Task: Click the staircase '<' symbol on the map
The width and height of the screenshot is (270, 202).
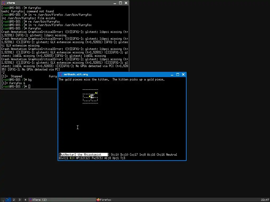Action: [91, 100]
